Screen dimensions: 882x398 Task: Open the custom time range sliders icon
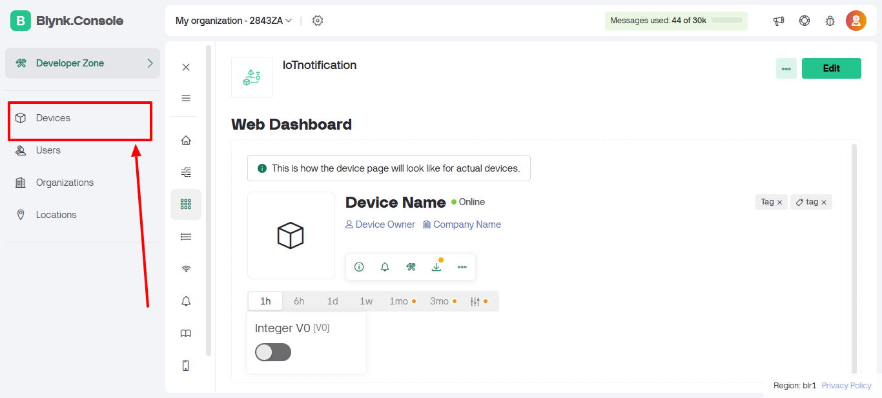(x=475, y=301)
